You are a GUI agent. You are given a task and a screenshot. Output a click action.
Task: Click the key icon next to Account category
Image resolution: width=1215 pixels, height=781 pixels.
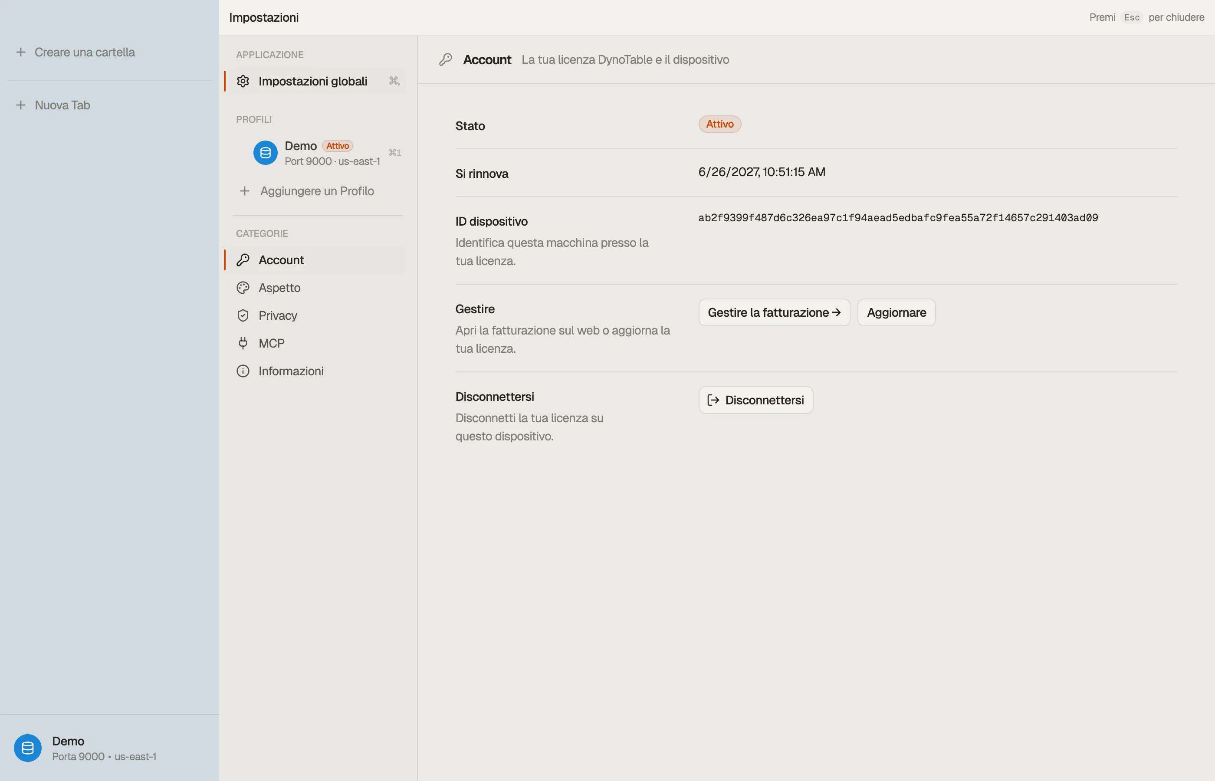click(x=243, y=260)
